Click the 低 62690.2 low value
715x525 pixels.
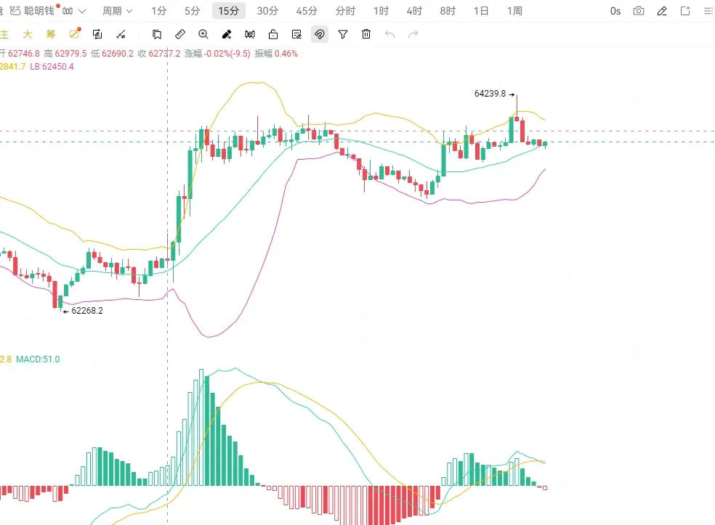(x=112, y=53)
